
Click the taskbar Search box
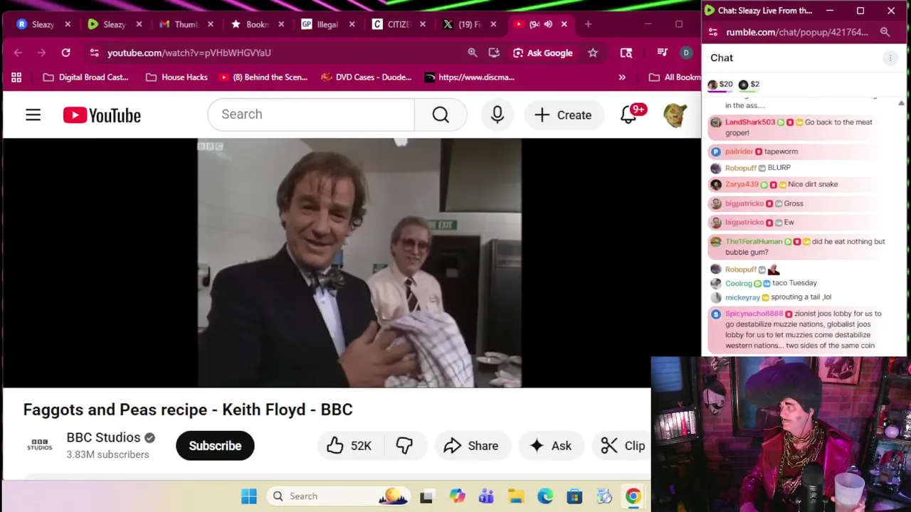click(339, 496)
